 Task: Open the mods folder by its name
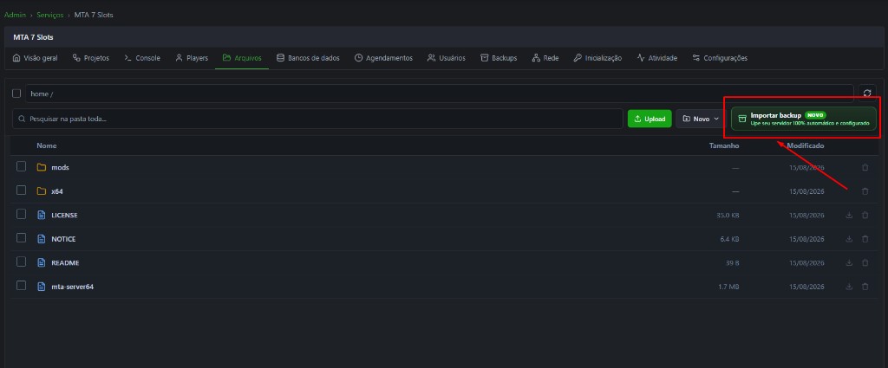click(x=60, y=168)
